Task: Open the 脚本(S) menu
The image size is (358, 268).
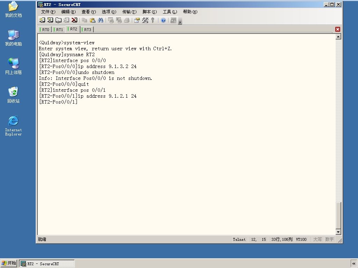Action: 150,12
